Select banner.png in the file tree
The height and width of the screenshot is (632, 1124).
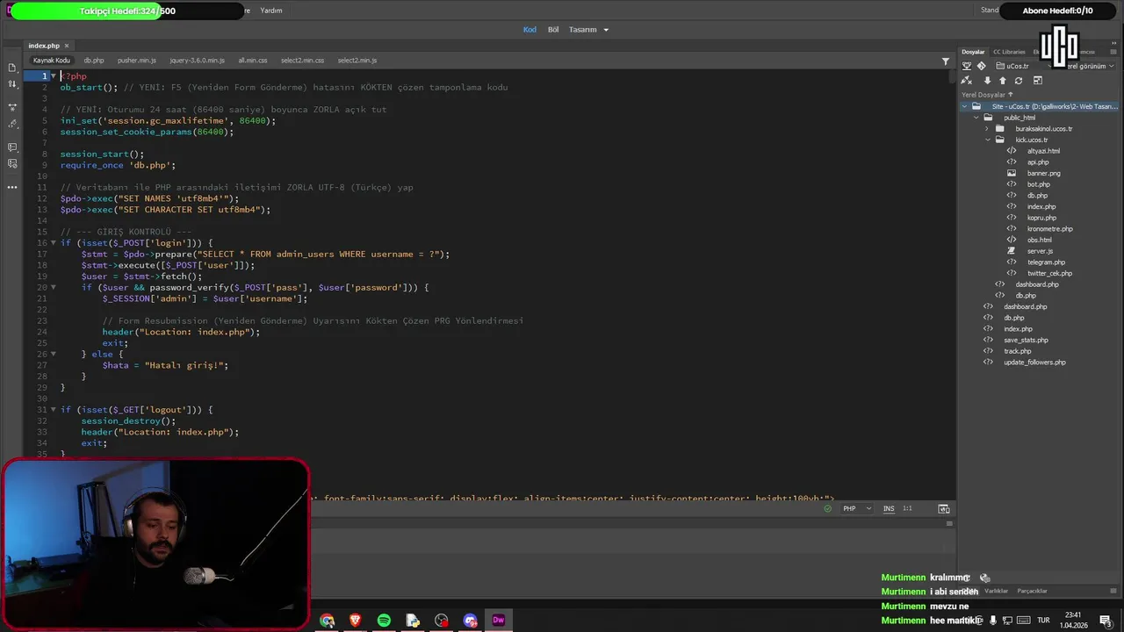(1043, 173)
